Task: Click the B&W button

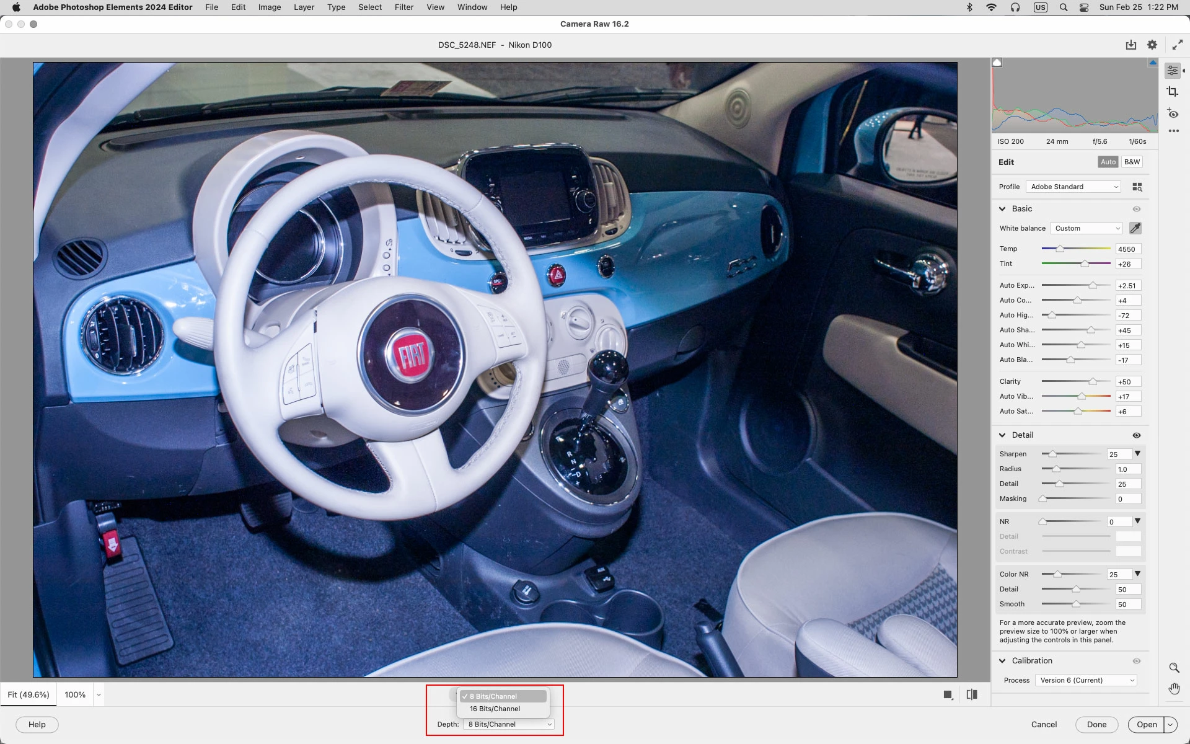Action: coord(1132,162)
